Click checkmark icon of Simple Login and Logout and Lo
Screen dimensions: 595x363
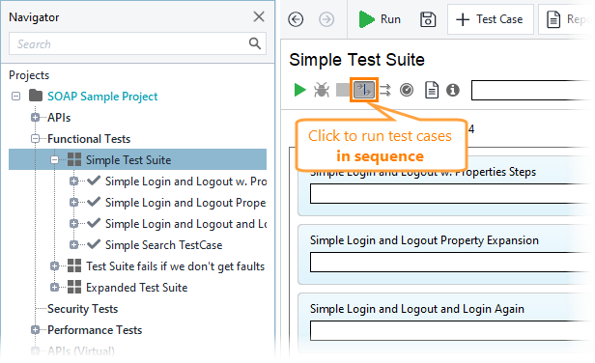(x=94, y=223)
